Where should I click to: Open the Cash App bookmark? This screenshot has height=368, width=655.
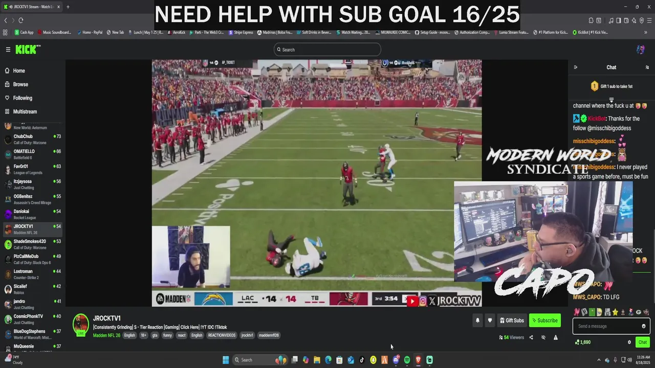(x=24, y=32)
